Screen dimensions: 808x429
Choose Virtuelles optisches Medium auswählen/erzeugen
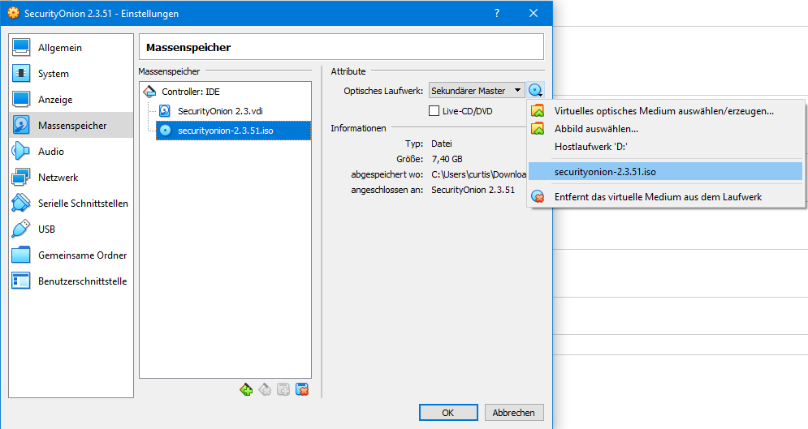tap(664, 110)
